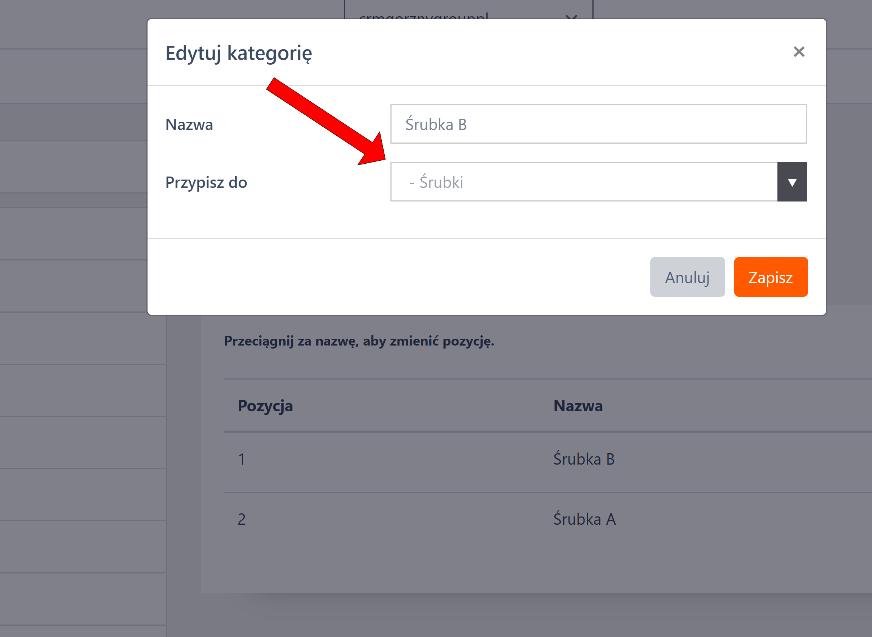
Task: Click the Edytuj kategorię dialog title
Action: point(238,53)
